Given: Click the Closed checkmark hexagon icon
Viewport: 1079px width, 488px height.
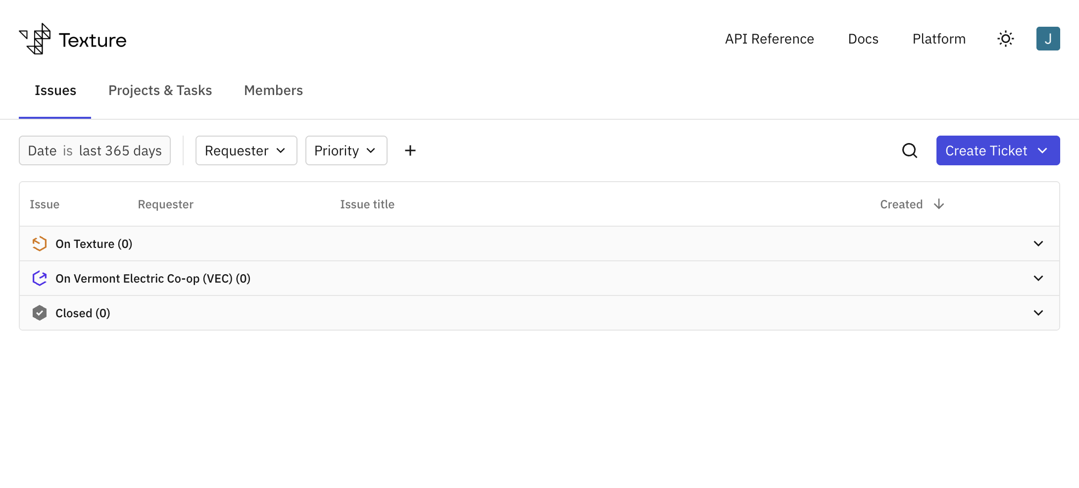Looking at the screenshot, I should 40,313.
